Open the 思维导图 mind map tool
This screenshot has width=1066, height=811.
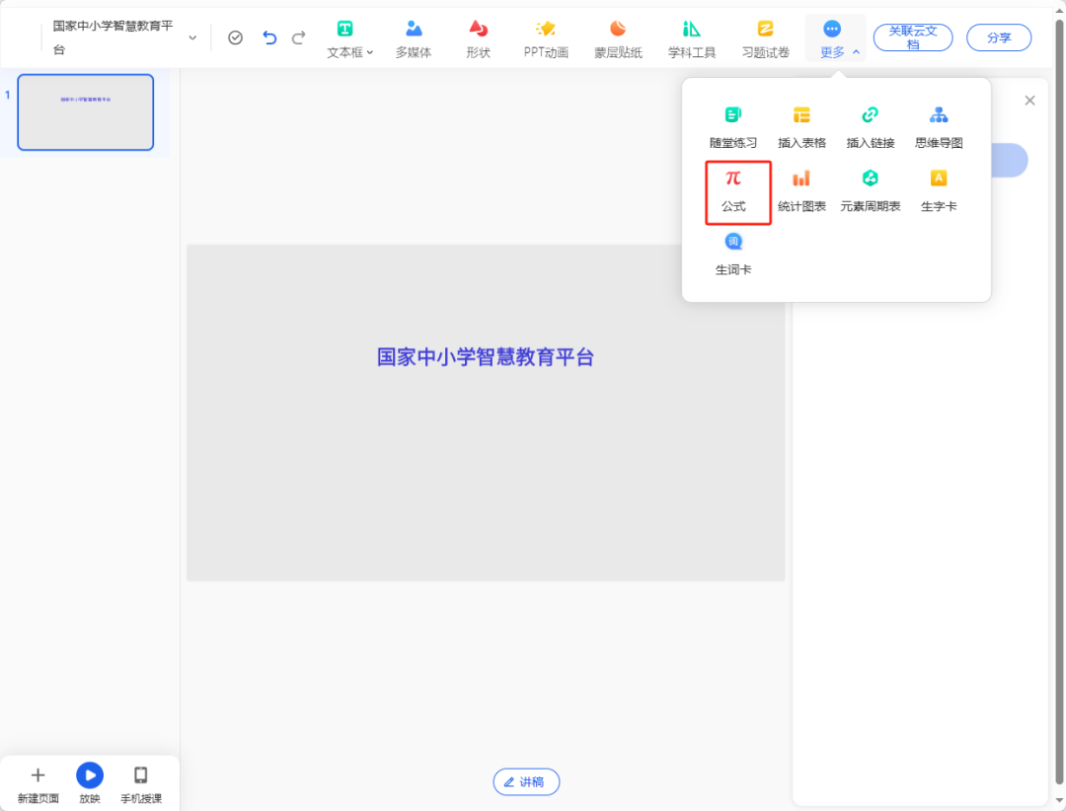[938, 125]
